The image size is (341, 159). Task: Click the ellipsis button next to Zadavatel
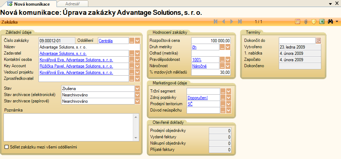[132, 53]
